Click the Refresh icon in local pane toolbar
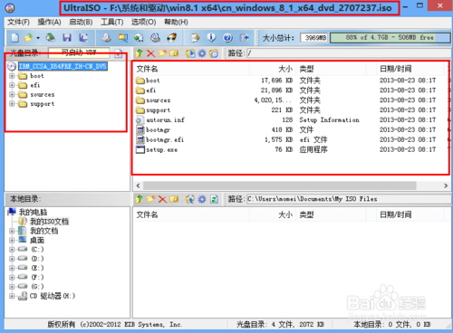Screen dimensions: 453x333 click(x=214, y=199)
